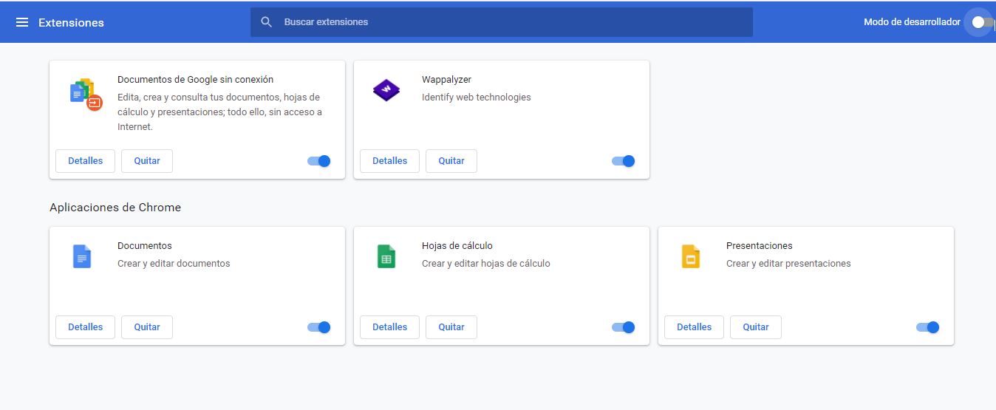Click the Aplicaciones de Chrome heading

(115, 208)
